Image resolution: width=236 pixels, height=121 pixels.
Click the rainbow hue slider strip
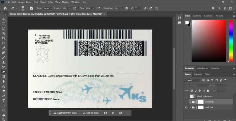pos(231,41)
